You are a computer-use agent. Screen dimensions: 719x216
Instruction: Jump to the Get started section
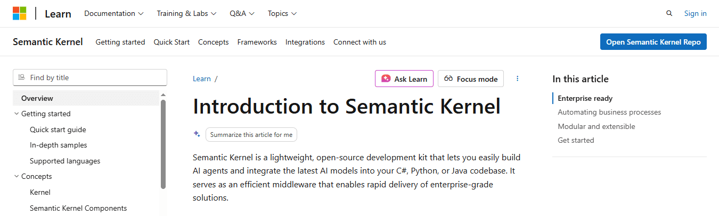point(576,140)
